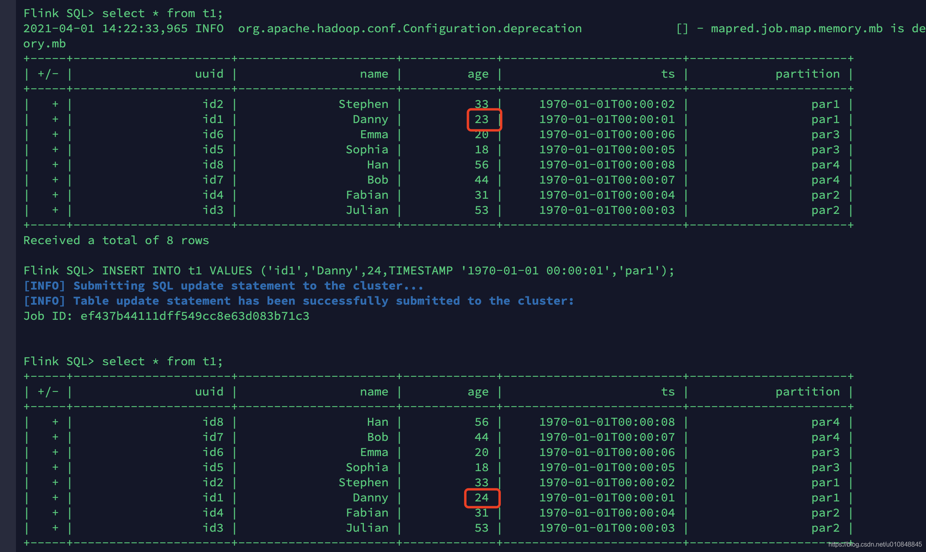
Task: Click the csdn blog watermark link
Action: tap(875, 544)
